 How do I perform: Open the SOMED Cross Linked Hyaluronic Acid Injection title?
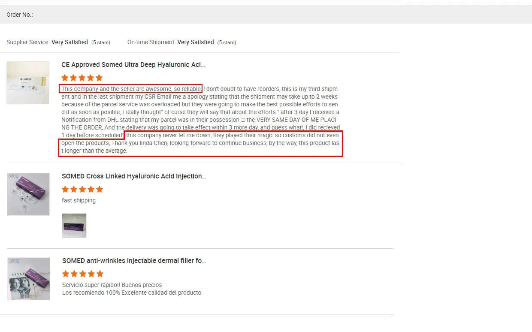tap(134, 176)
